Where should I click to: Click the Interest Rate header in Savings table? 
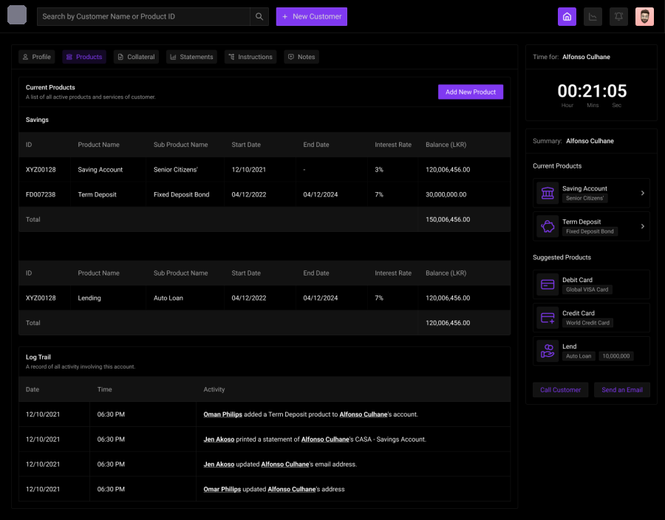[393, 145]
